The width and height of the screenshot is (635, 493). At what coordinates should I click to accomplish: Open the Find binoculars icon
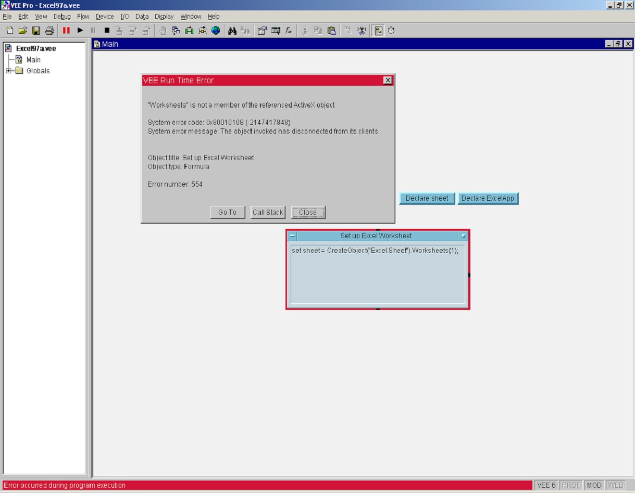click(232, 31)
